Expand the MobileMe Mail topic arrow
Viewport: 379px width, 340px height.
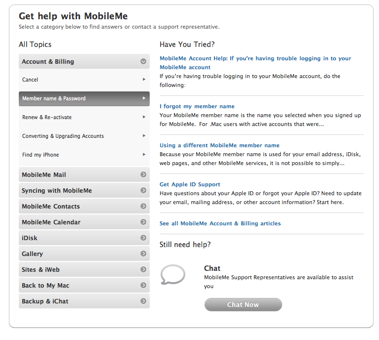point(143,174)
